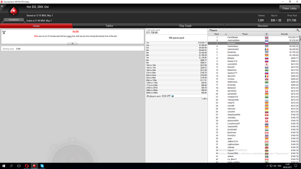
Task: Collapse the tournament news panel handle
Action: [x=72, y=44]
